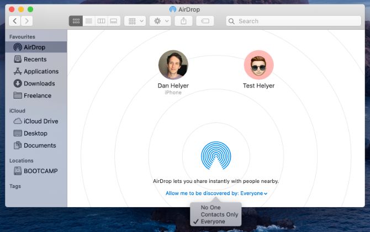
Task: Select Dan Helyer's iPhone avatar
Action: coord(173,65)
